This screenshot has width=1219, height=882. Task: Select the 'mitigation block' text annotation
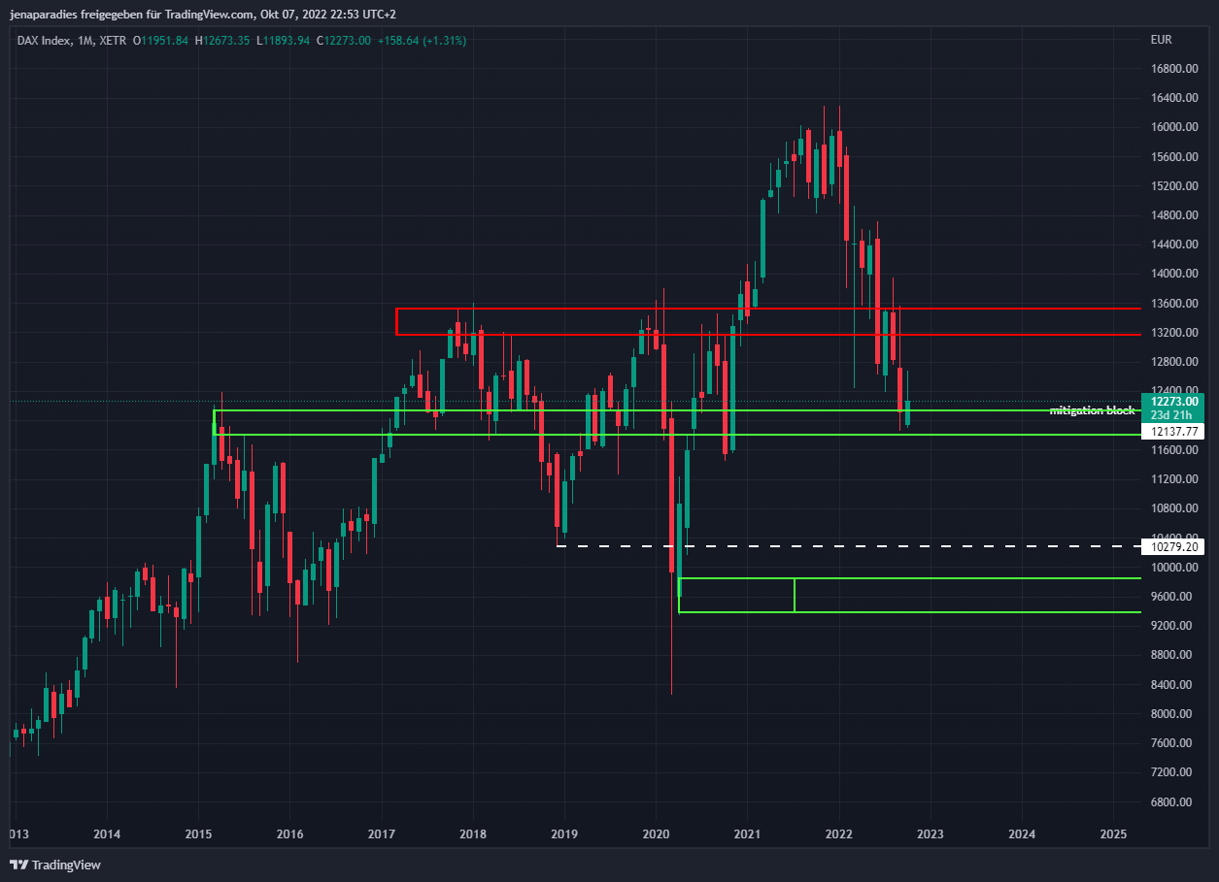1091,410
